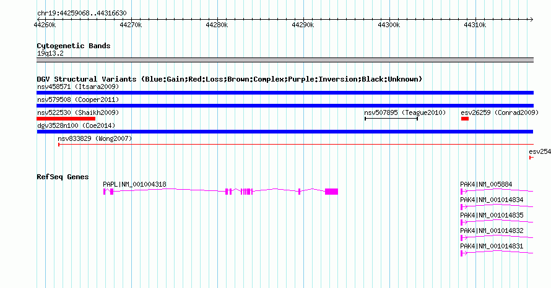Click the blue gain bar for dgv3528n100
Image resolution: width=551 pixels, height=288 pixels.
click(x=285, y=132)
